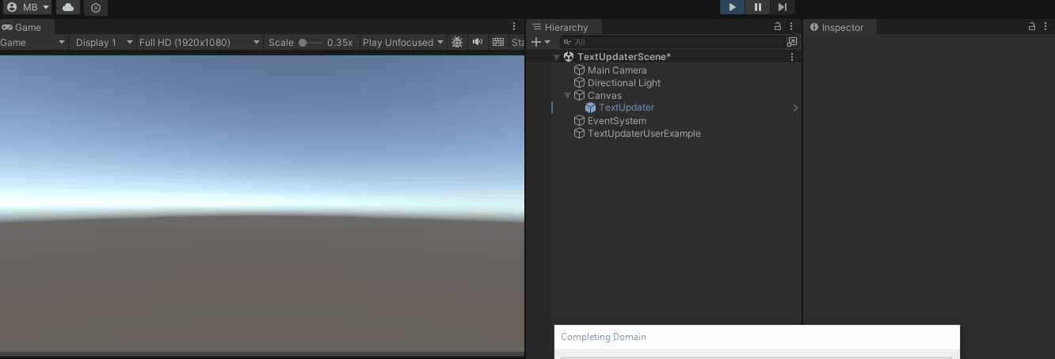
Task: Click the TextUpdaterUserExample cube icon
Action: pos(579,134)
